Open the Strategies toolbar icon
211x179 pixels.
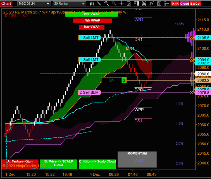coord(159,3)
